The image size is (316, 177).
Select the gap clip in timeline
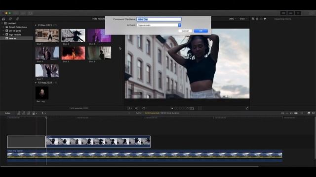coord(26,142)
